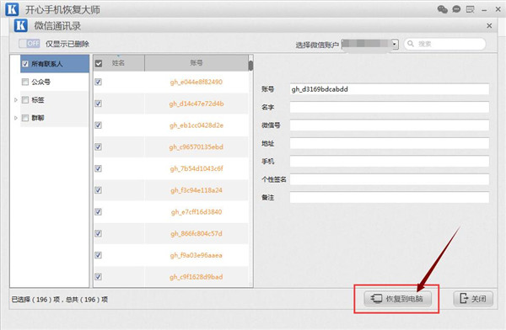Minimize the main application window
Viewport: 506px width, 330px height.
point(484,10)
